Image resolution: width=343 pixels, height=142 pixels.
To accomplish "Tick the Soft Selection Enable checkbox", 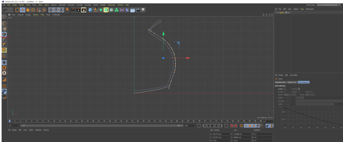I will (x=285, y=89).
